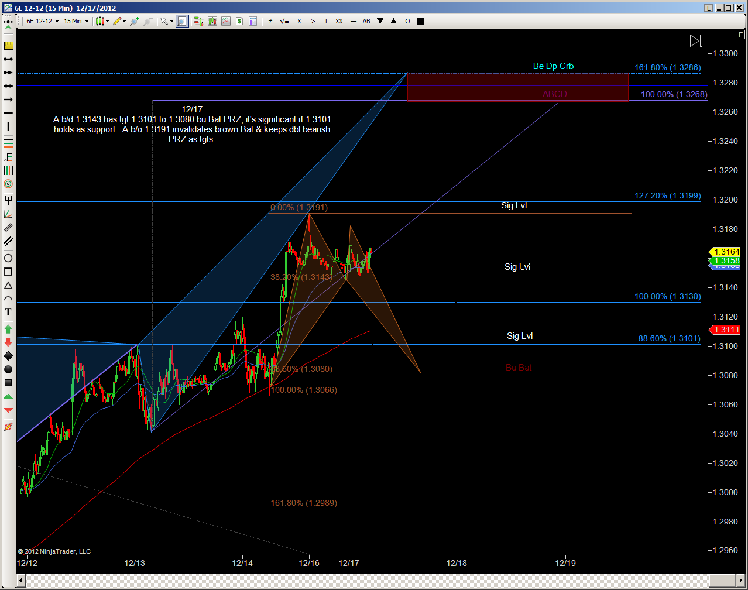Screen dimensions: 748x590
Task: Pick the Fibonacci circle tool
Action: pyautogui.click(x=8, y=184)
